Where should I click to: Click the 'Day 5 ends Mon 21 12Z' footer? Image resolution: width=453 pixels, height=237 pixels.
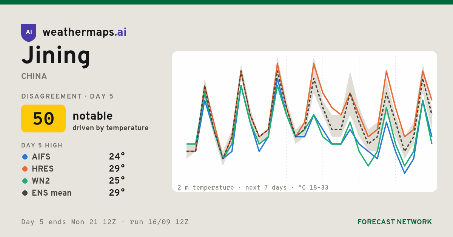click(68, 222)
